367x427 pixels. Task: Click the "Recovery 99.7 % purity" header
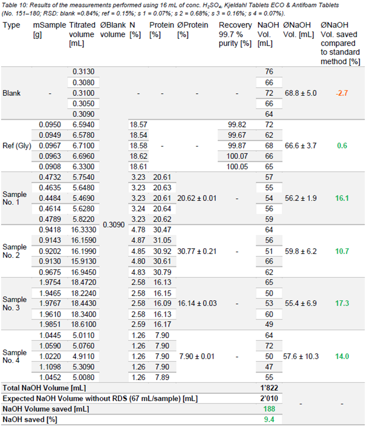click(235, 34)
